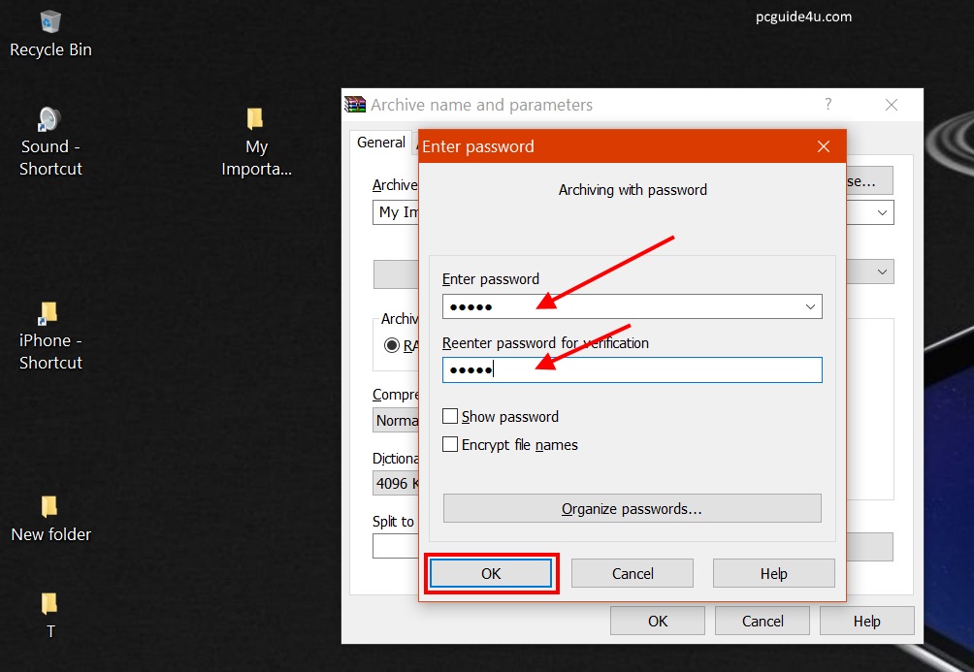Select the folder named T

50,605
